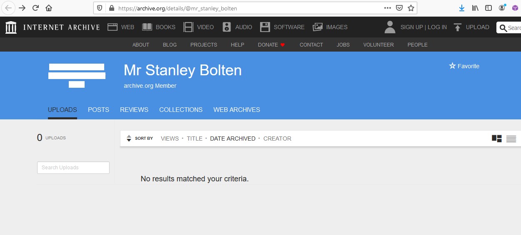Image resolution: width=521 pixels, height=235 pixels.
Task: Sort uploads by Title
Action: pos(195,139)
